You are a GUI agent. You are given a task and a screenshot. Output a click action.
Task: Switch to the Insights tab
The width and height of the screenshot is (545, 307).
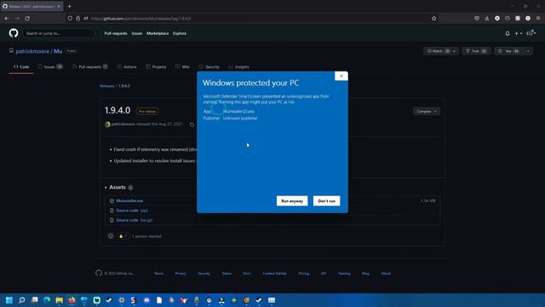238,67
